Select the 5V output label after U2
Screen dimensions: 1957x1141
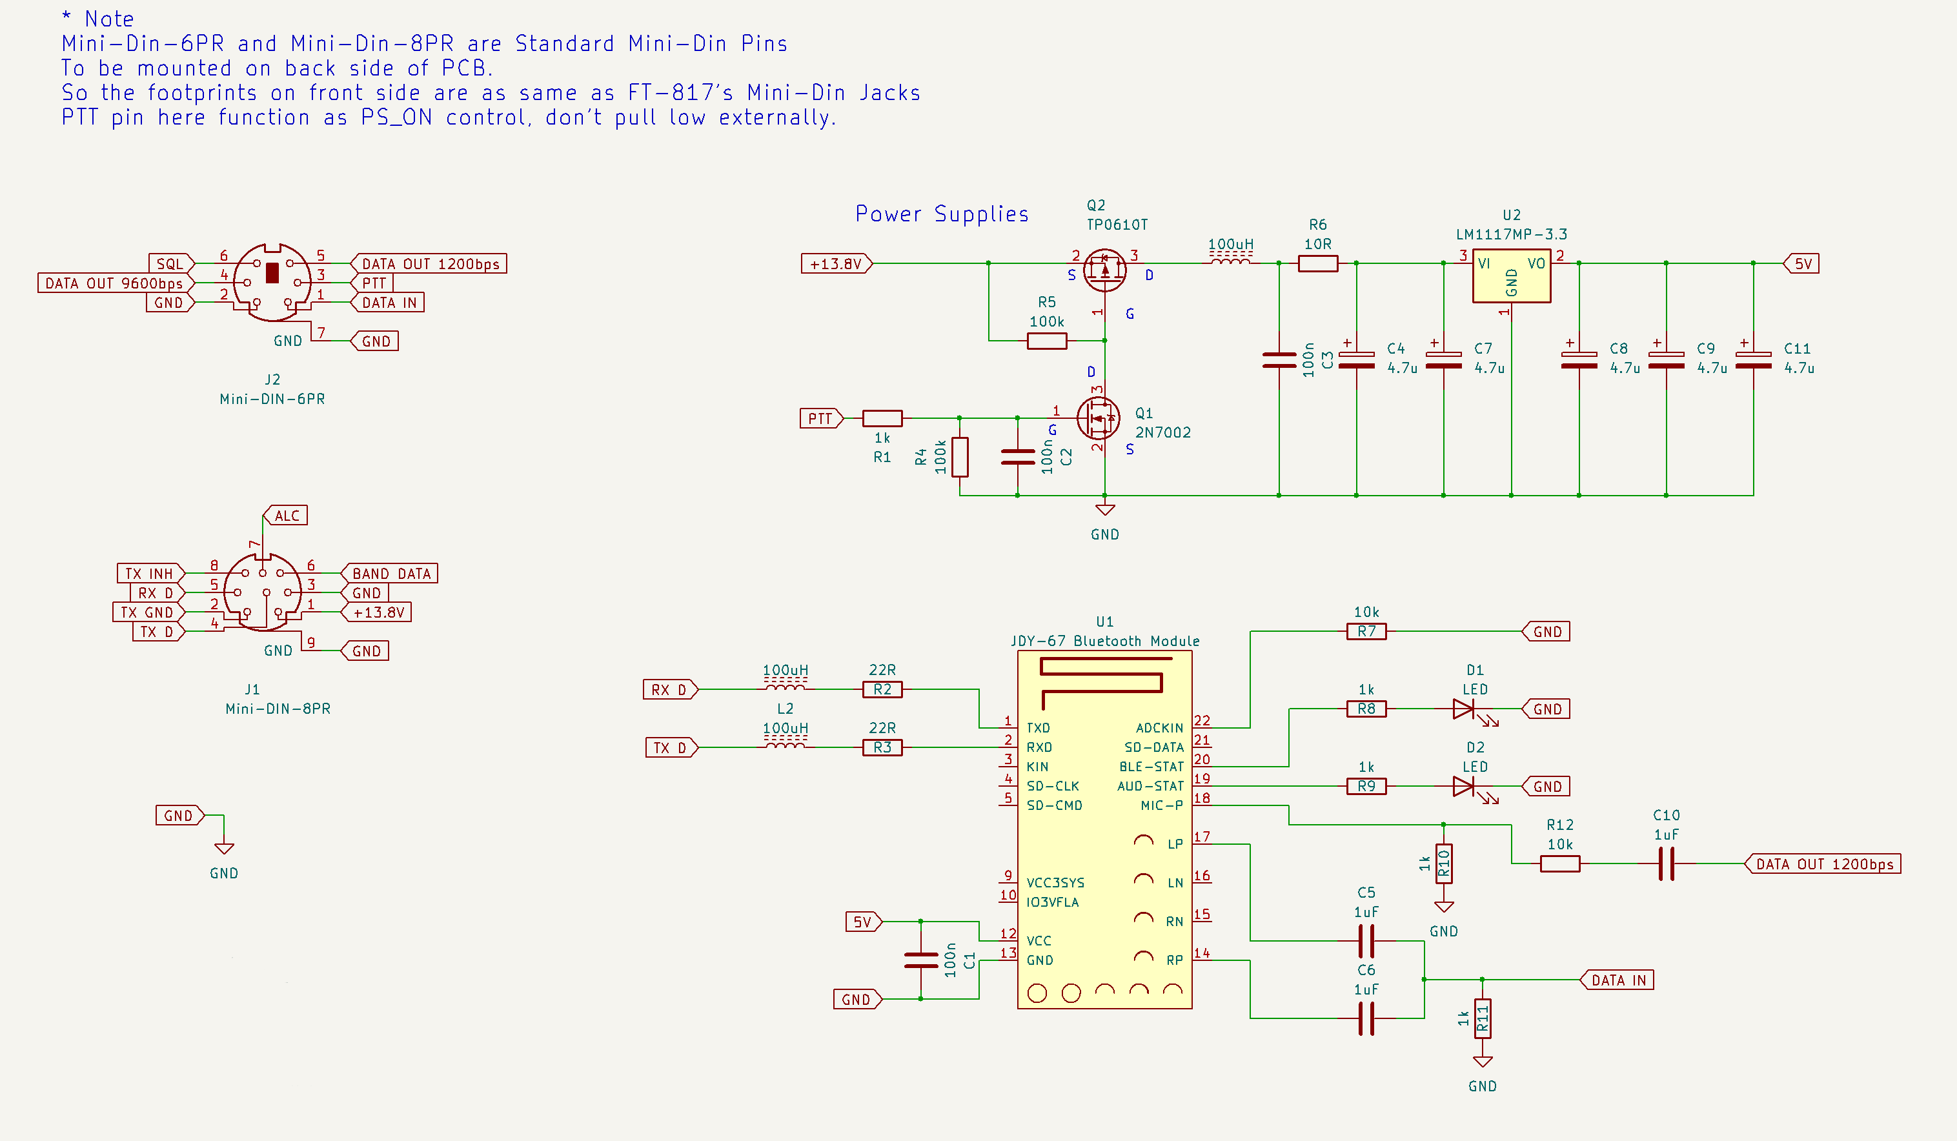1801,263
